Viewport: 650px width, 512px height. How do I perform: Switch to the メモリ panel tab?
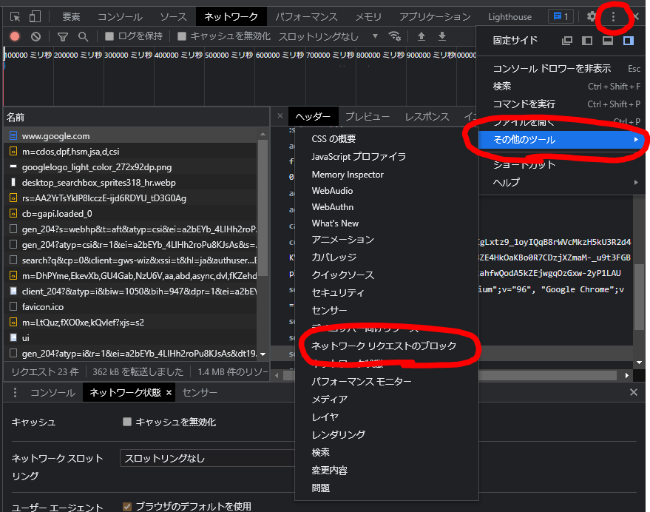368,16
